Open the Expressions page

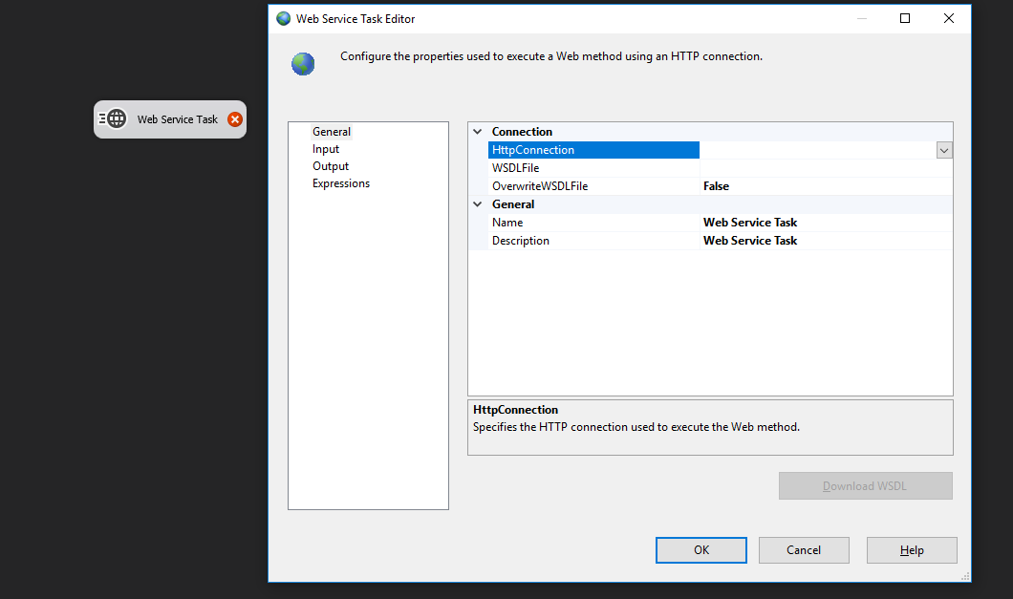tap(341, 183)
